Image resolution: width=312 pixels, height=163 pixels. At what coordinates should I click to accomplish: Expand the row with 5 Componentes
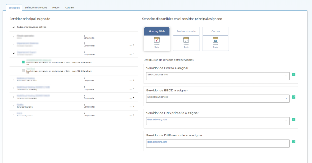pos(14,106)
